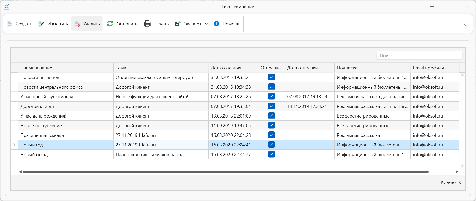
Task: Click the blue Помощь question mark icon
Action: [x=217, y=24]
